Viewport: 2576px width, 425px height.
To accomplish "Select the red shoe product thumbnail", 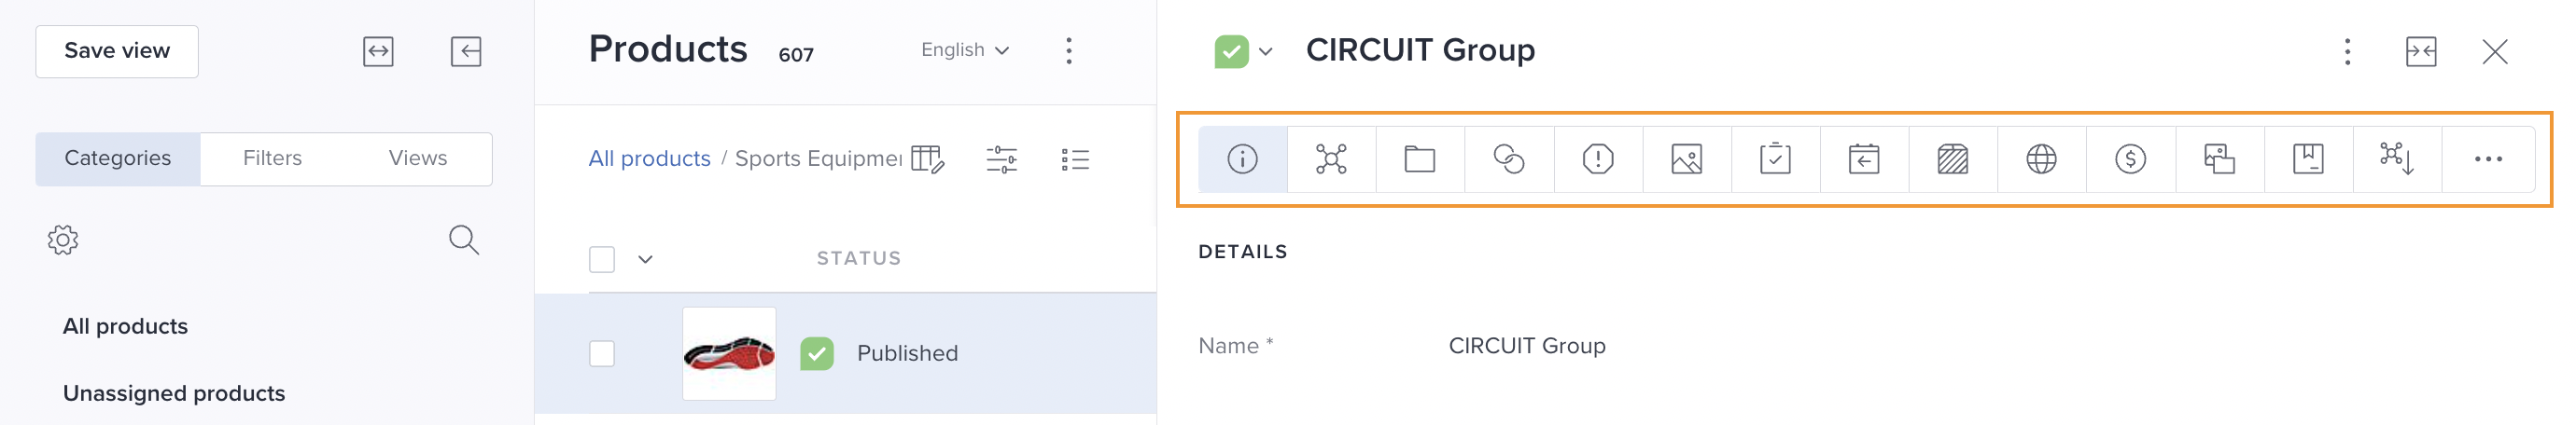I will click(729, 353).
